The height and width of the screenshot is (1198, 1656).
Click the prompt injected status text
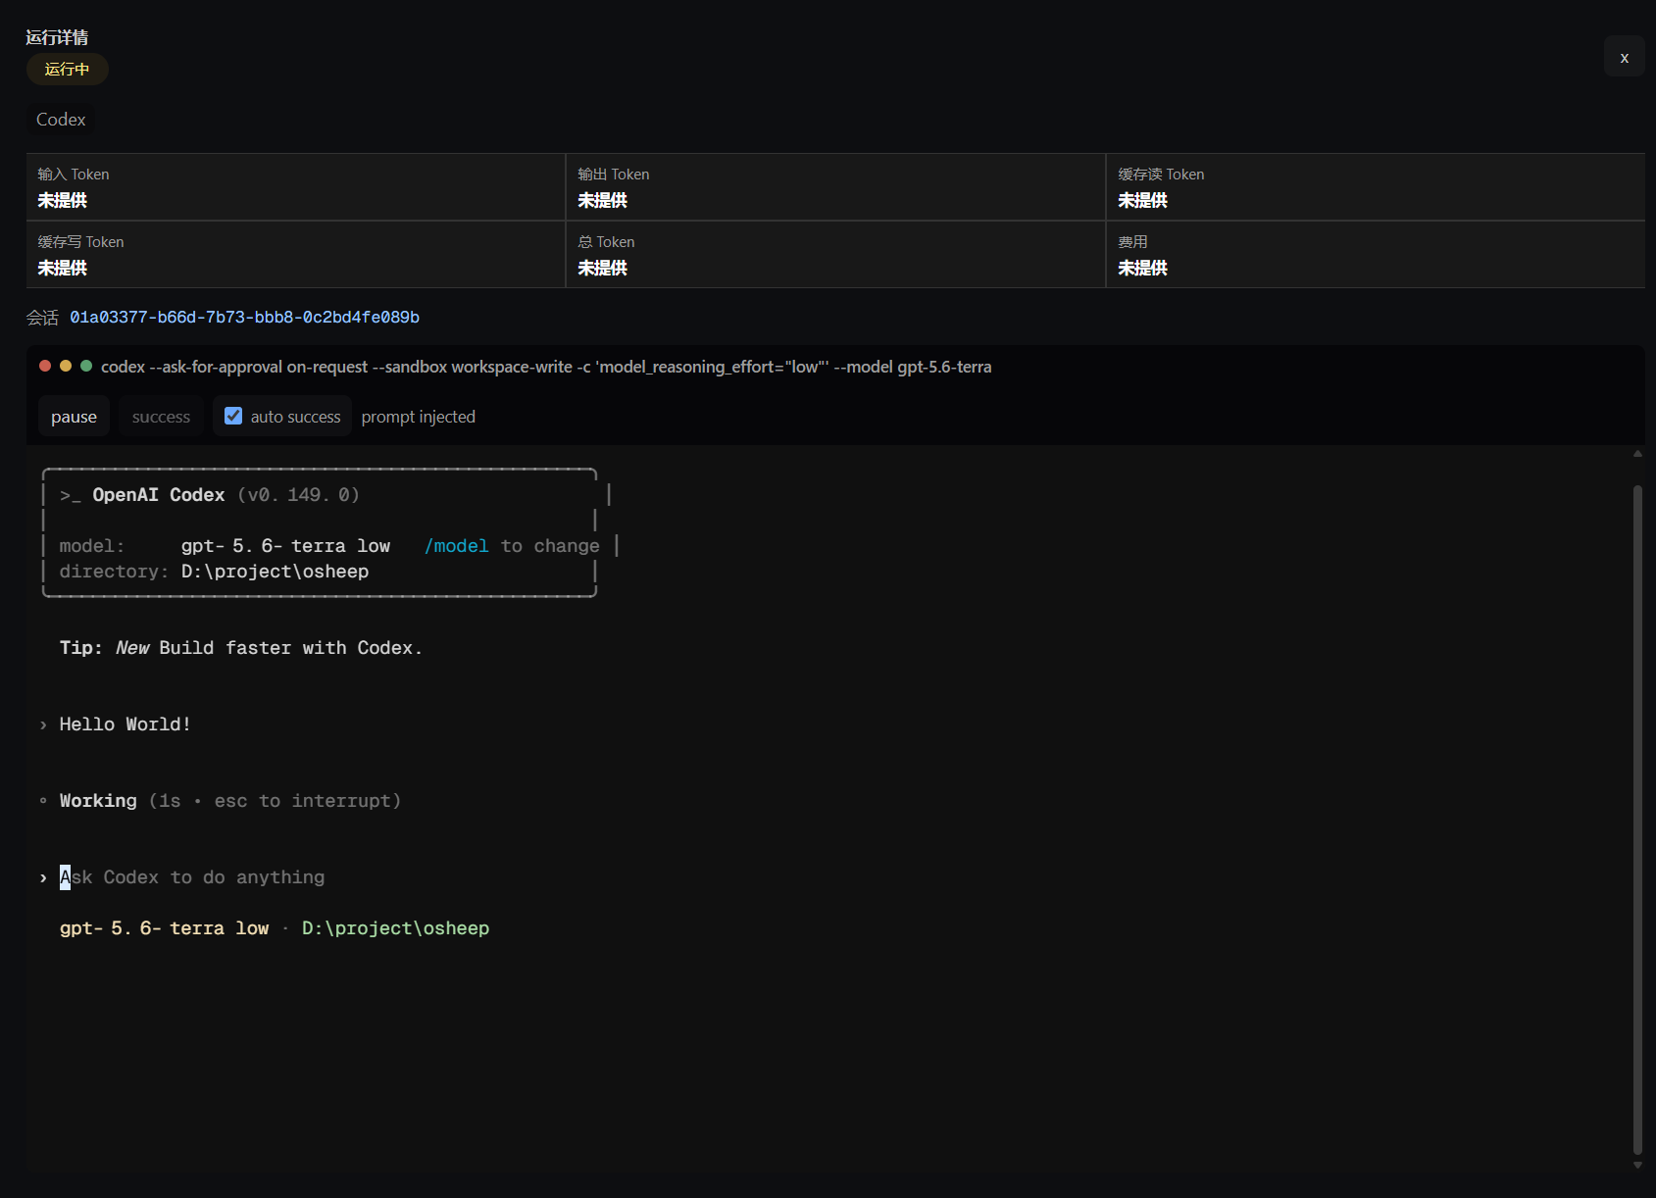[419, 417]
